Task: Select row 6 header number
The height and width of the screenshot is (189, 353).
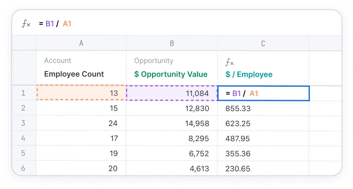Action: [x=23, y=169]
